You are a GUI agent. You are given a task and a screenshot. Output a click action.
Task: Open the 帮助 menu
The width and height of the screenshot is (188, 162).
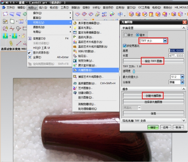[167, 8]
